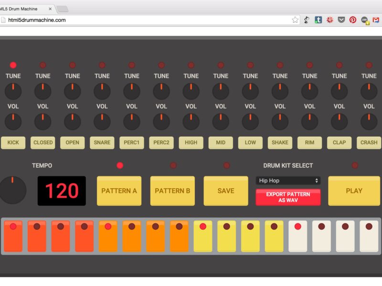Image resolution: width=382 pixels, height=286 pixels.
Task: Click the JAM extension icon
Action: (x=365, y=20)
